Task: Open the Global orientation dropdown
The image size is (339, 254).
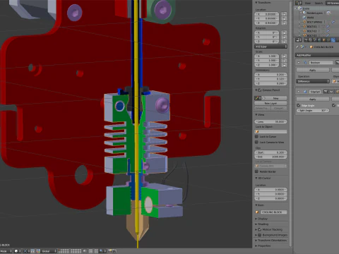Action: (49, 251)
